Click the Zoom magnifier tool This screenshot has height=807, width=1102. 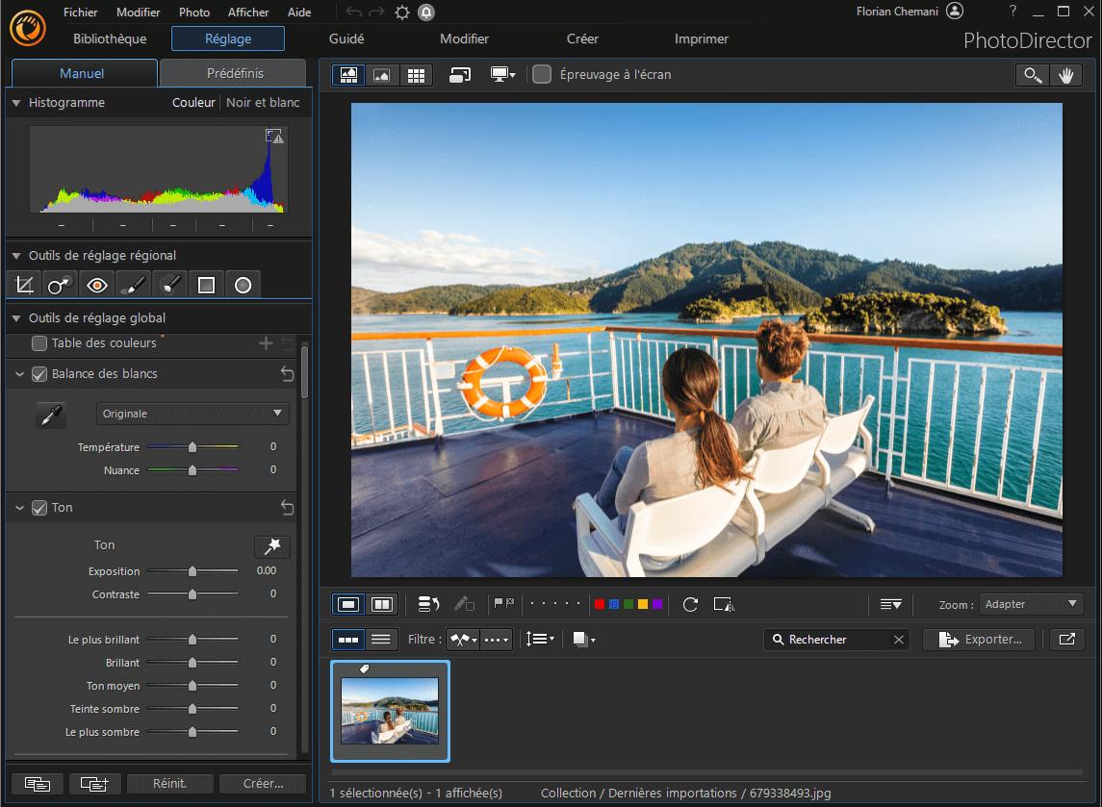click(1033, 74)
